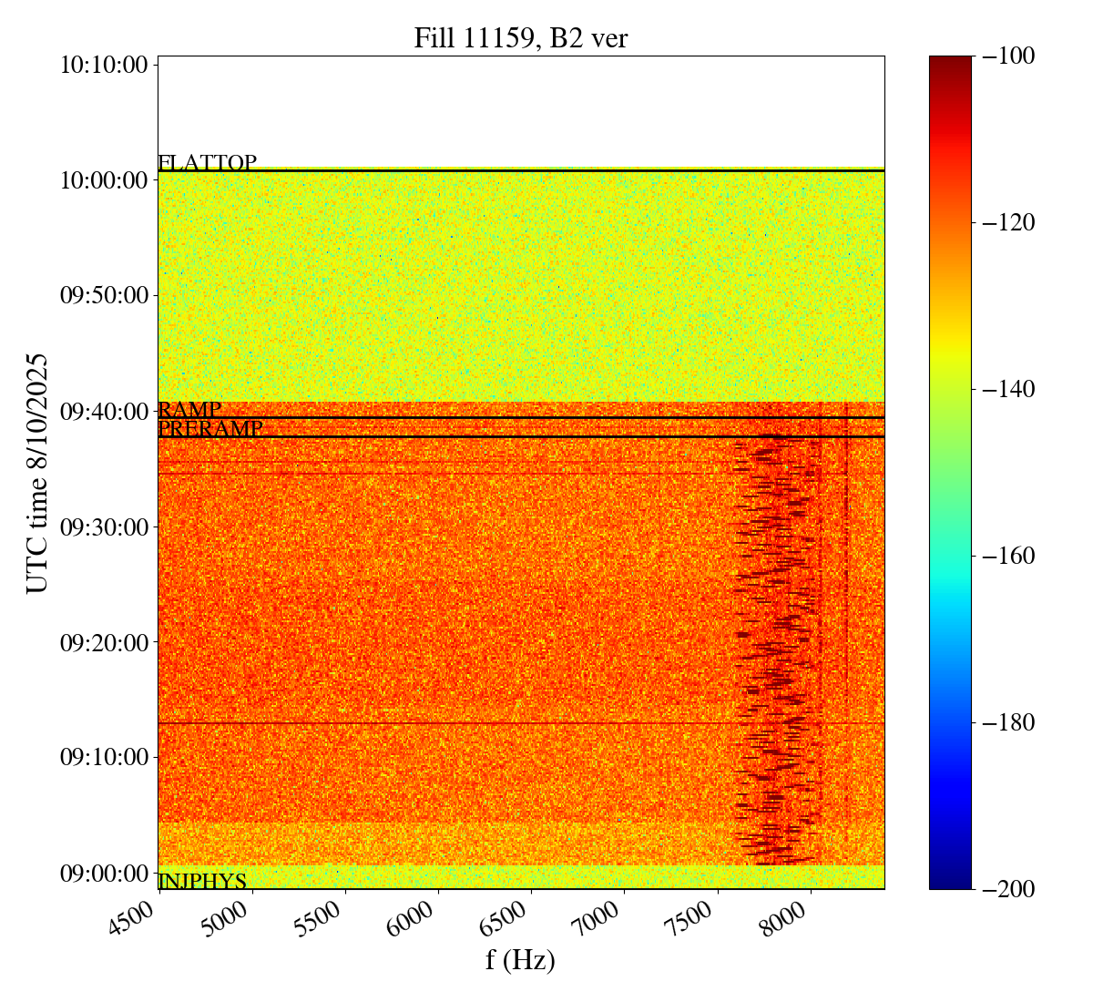Click the 09:20:00 time tick label
The image size is (1093, 1002).
click(104, 642)
